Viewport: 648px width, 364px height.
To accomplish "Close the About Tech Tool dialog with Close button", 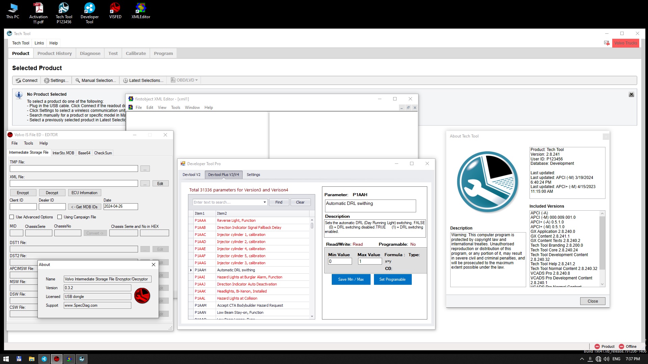I will (593, 301).
